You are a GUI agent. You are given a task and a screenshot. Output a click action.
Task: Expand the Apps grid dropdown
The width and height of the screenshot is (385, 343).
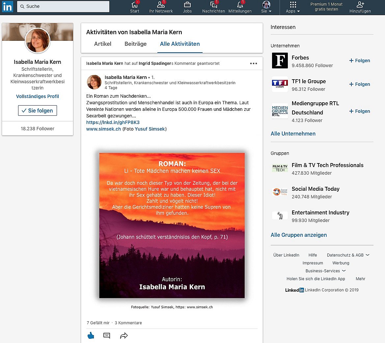pyautogui.click(x=293, y=7)
